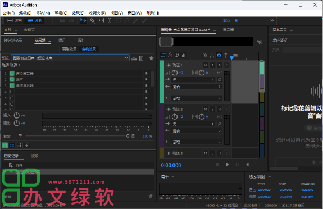
Task: Open the 文件(F) menu
Action: [8, 13]
